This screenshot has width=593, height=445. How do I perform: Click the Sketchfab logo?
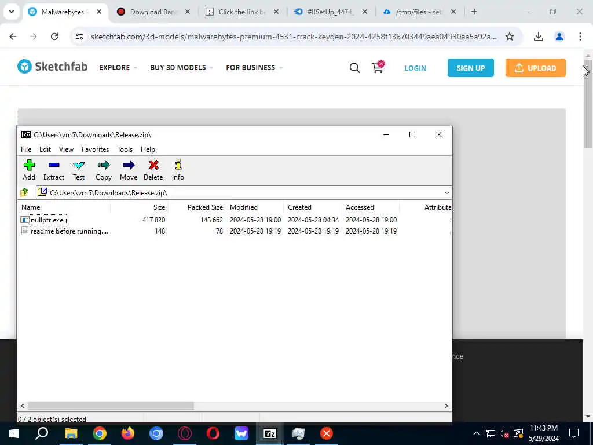[x=52, y=67]
